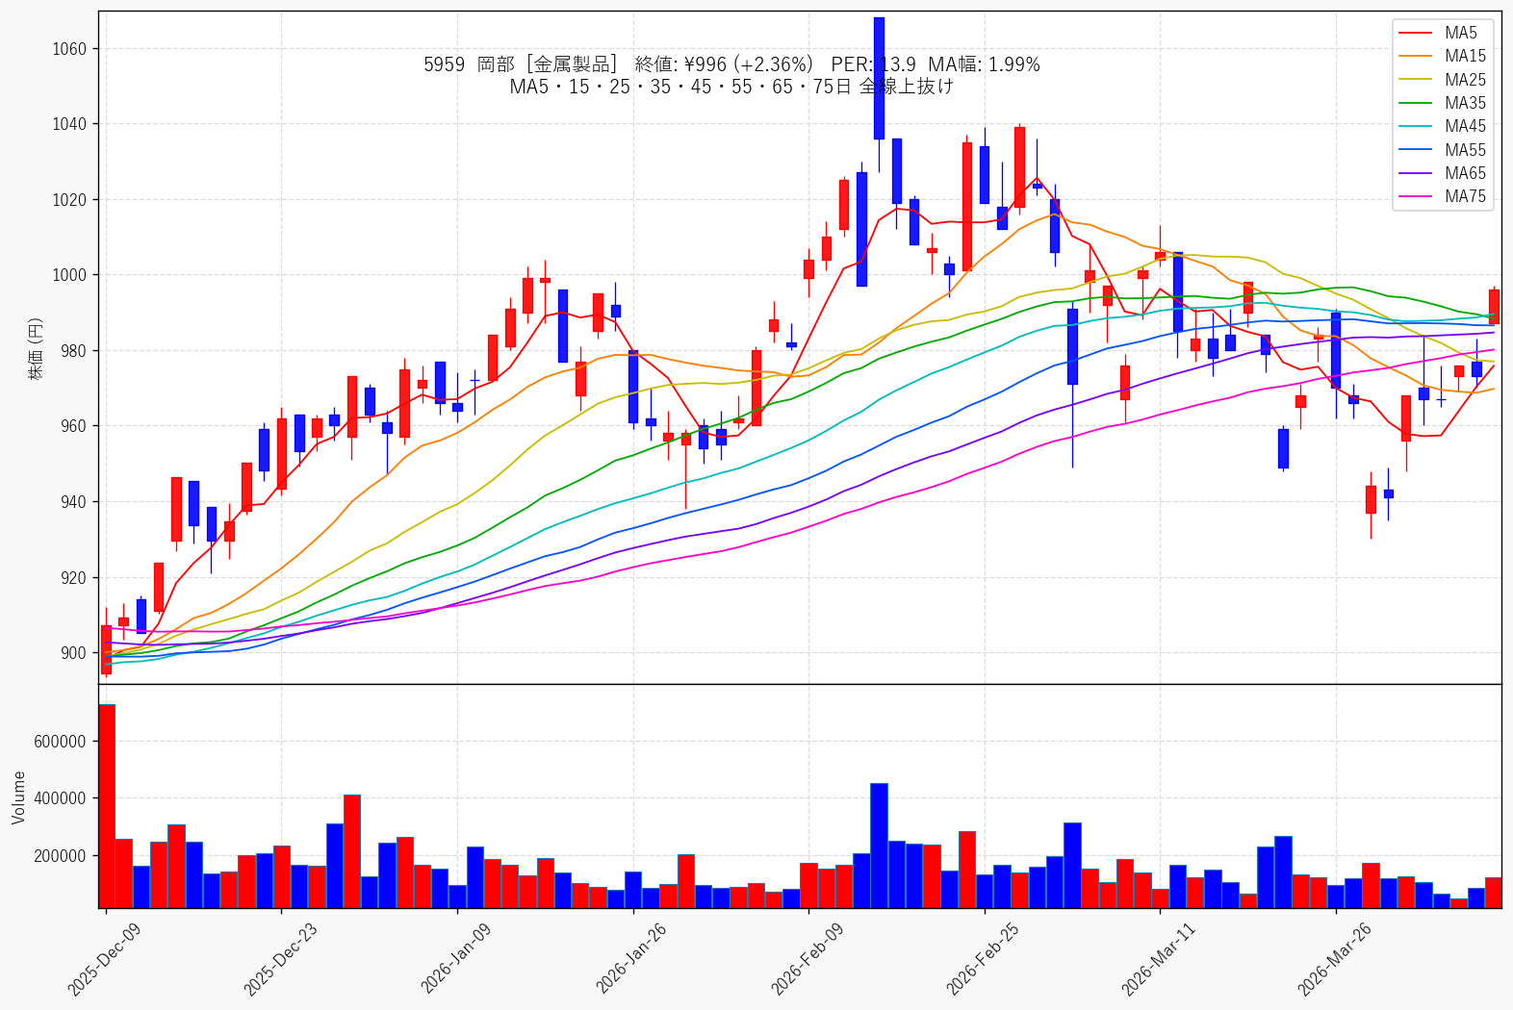The image size is (1513, 1010).
Task: Click the 1060 price axis label
Action: (x=69, y=49)
